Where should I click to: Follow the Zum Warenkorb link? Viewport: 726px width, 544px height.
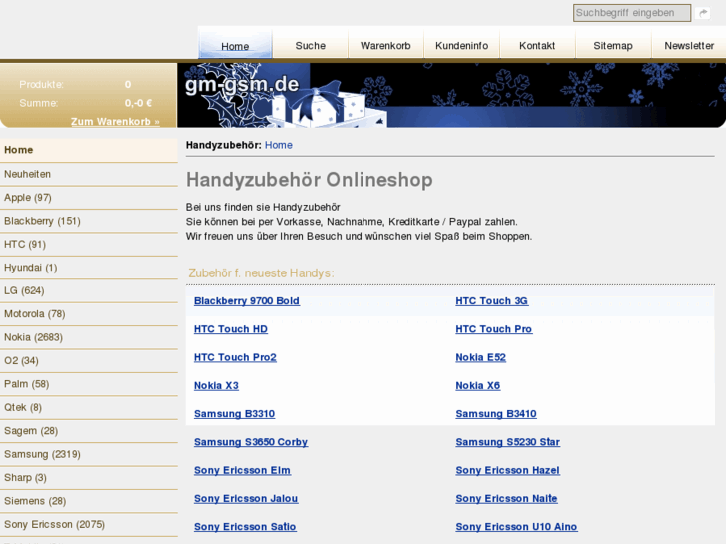(115, 122)
